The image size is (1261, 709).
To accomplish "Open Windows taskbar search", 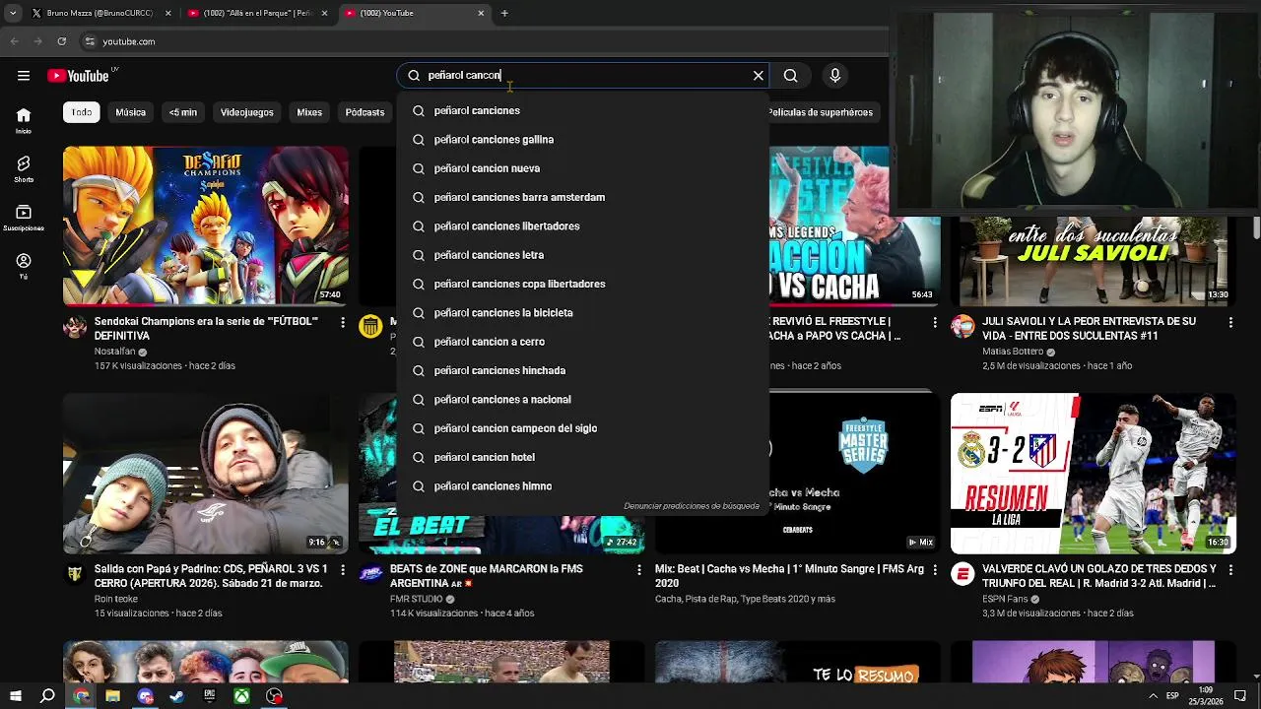I will [47, 696].
